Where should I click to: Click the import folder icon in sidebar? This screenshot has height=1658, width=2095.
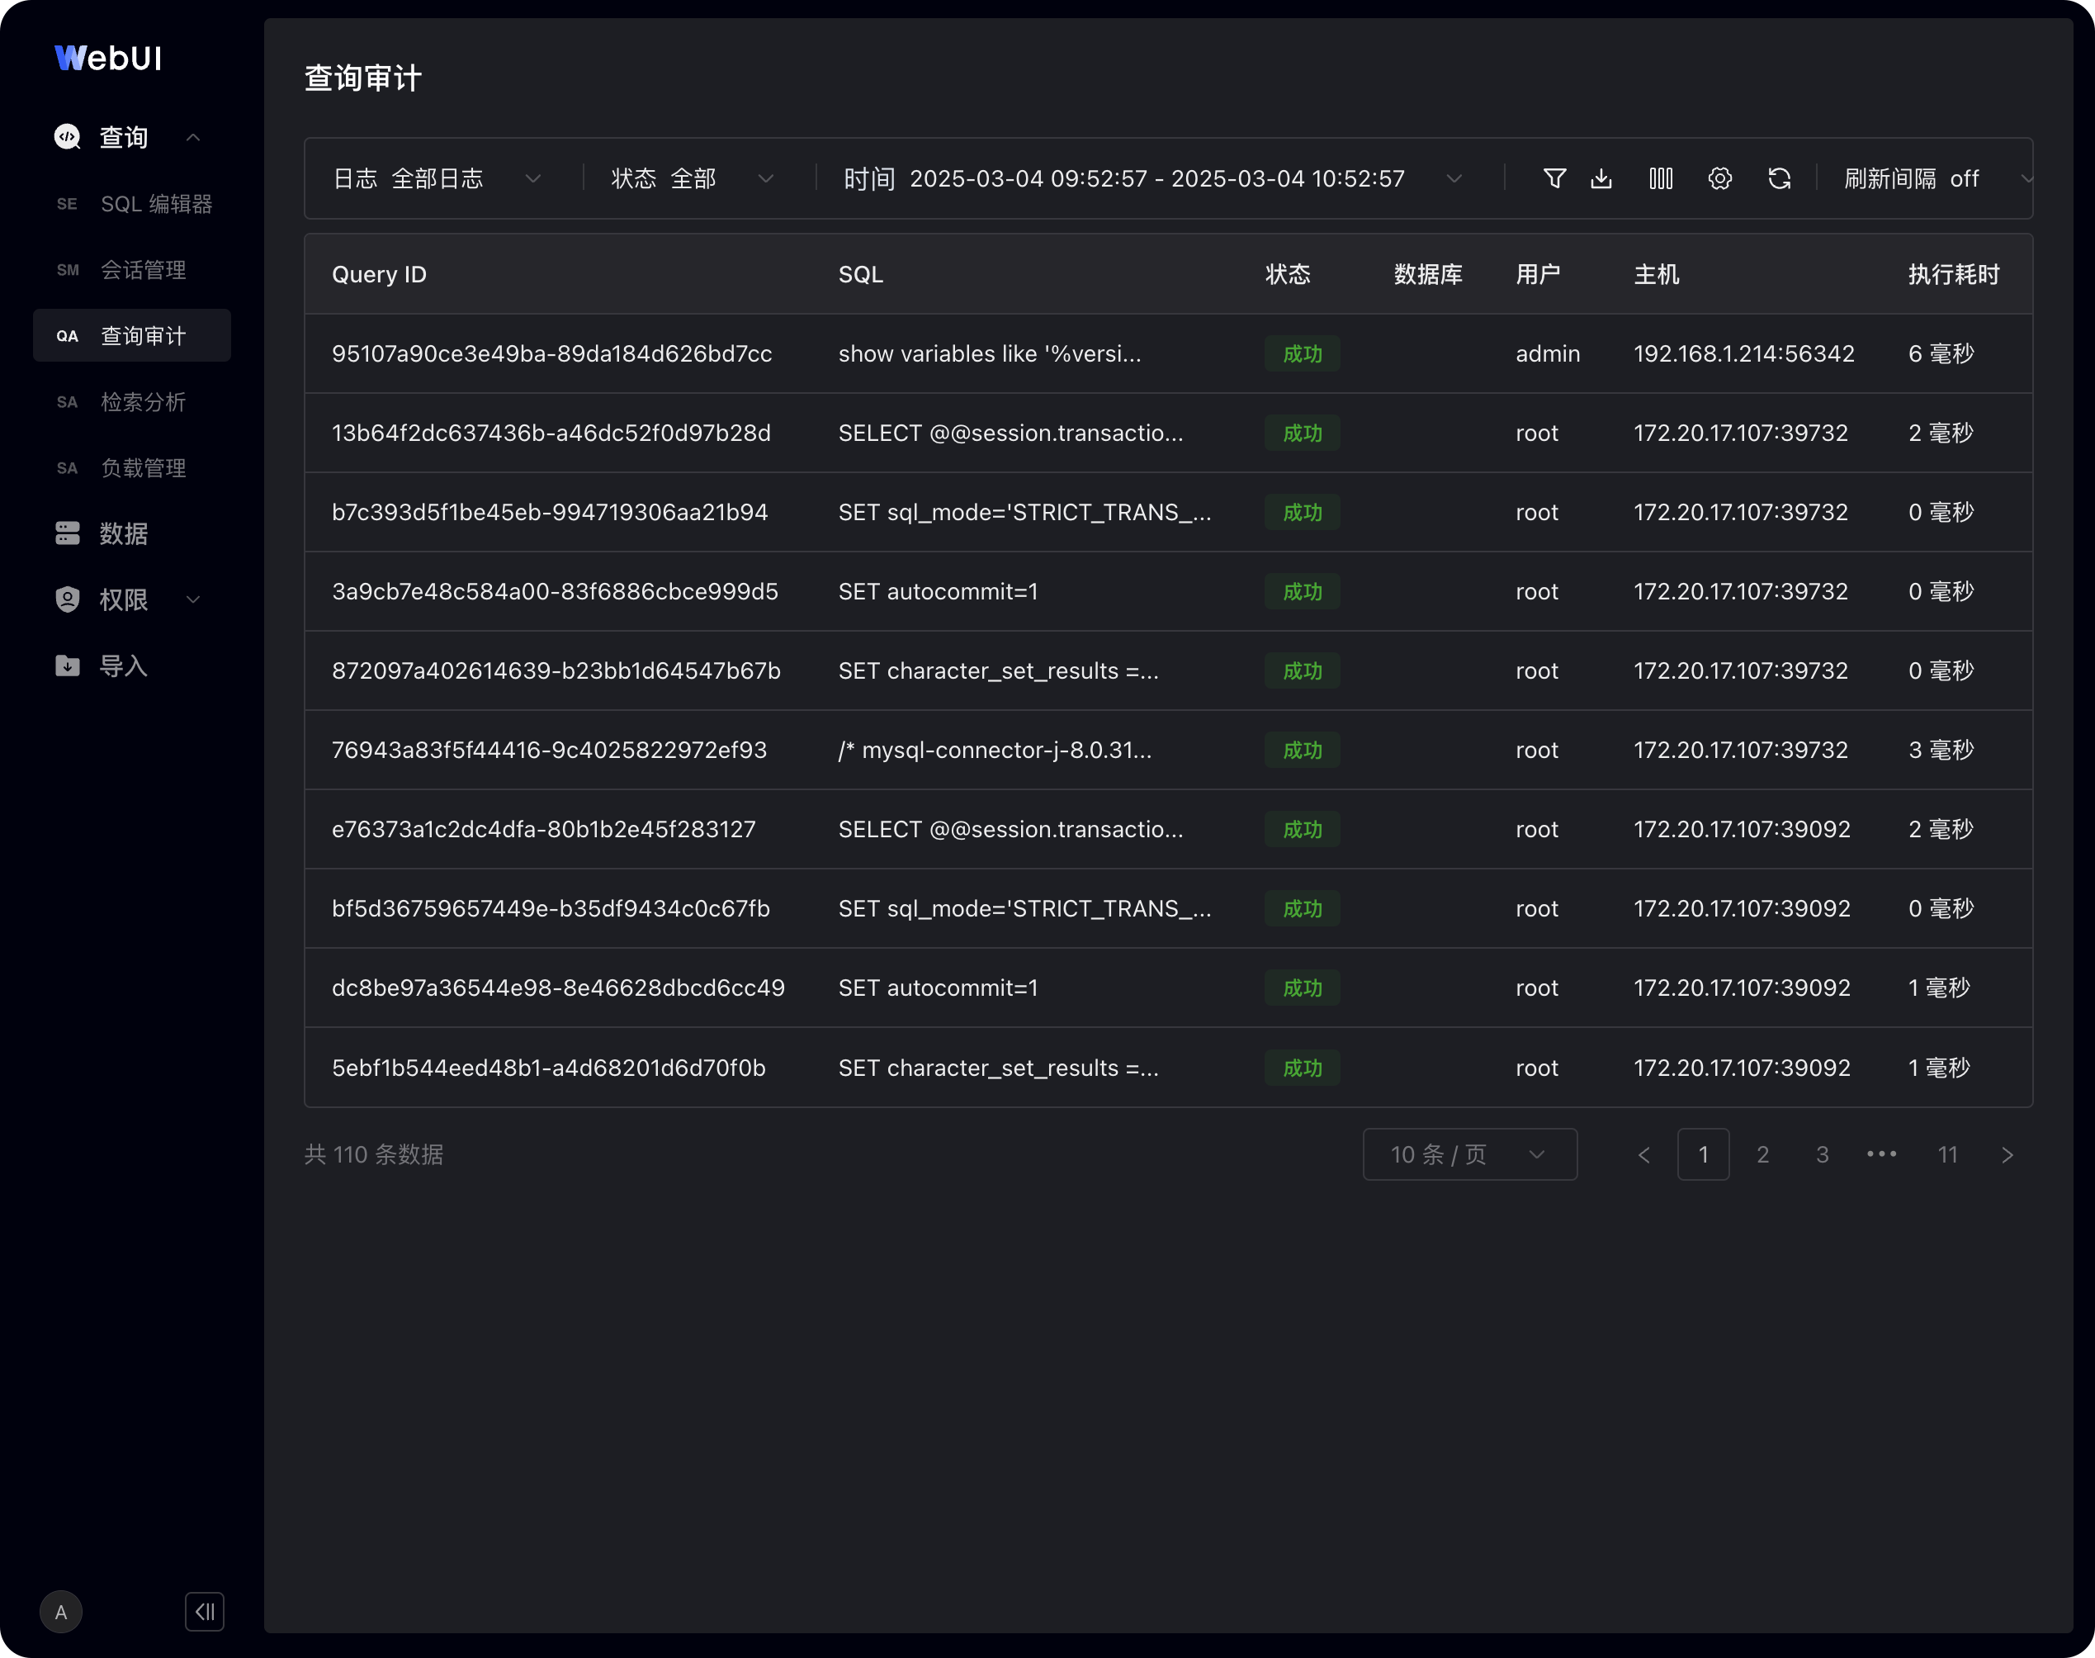(67, 665)
